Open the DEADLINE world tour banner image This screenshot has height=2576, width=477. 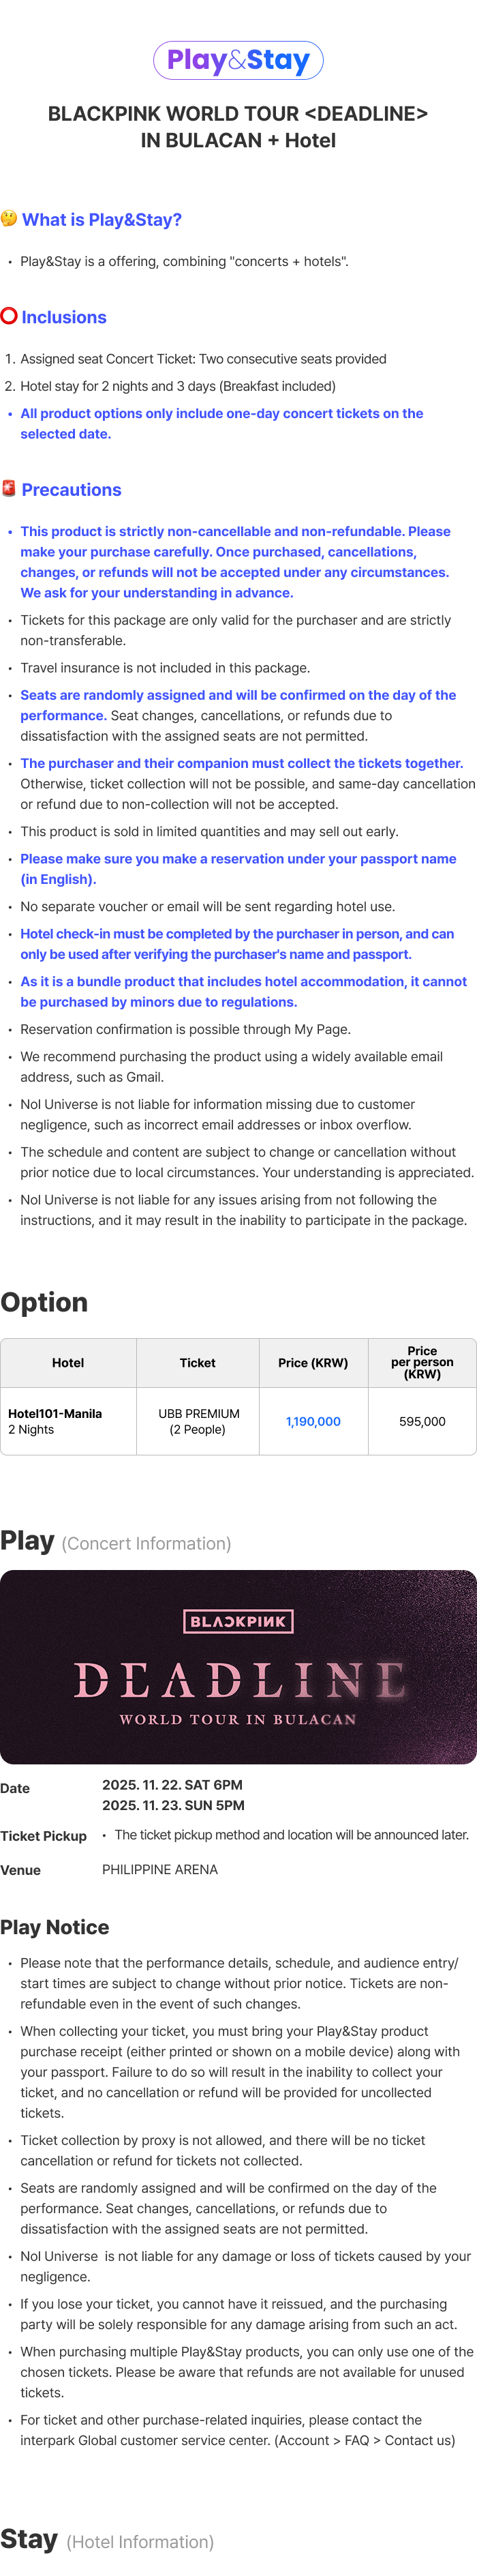pyautogui.click(x=238, y=1667)
